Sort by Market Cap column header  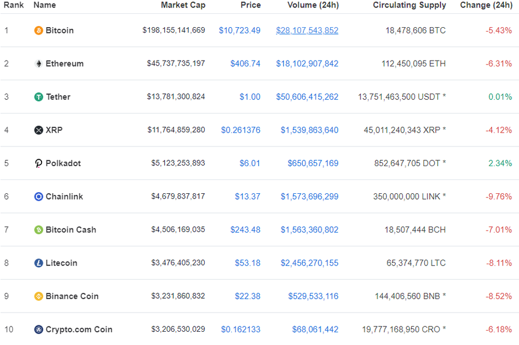183,5
